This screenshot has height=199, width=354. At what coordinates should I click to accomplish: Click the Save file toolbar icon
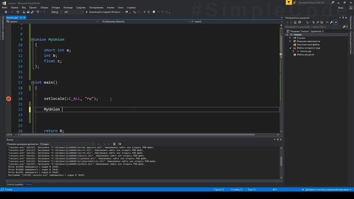[28, 12]
